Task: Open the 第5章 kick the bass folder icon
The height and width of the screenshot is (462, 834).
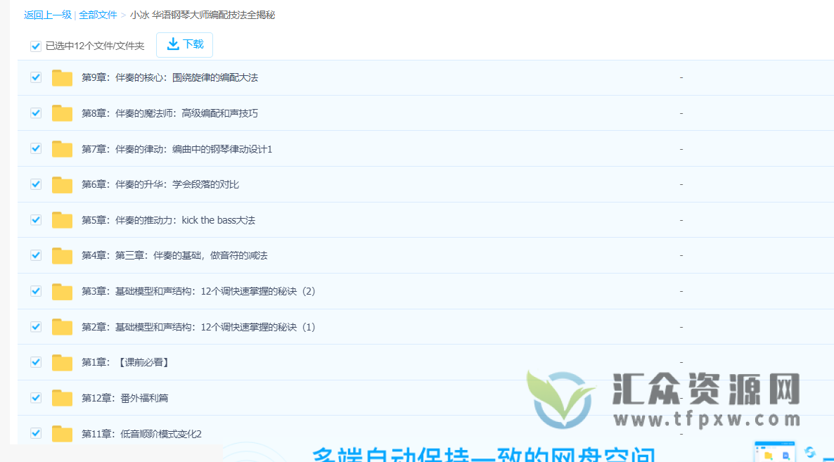Action: [x=62, y=219]
